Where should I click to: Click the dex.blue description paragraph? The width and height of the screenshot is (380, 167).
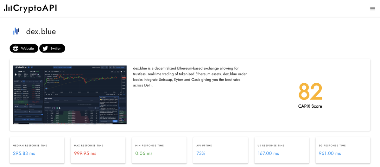click(x=190, y=77)
